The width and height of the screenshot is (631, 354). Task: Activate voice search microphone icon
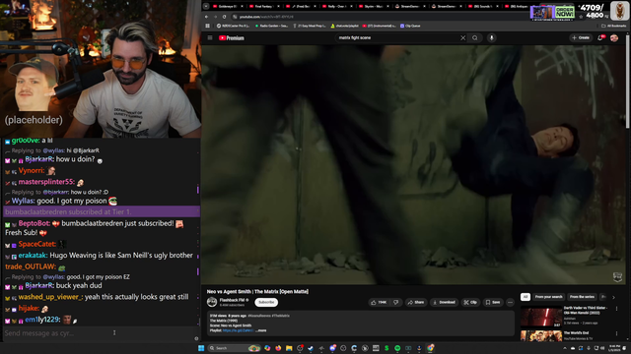(491, 37)
